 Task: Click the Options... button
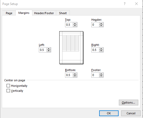[x=129, y=103]
